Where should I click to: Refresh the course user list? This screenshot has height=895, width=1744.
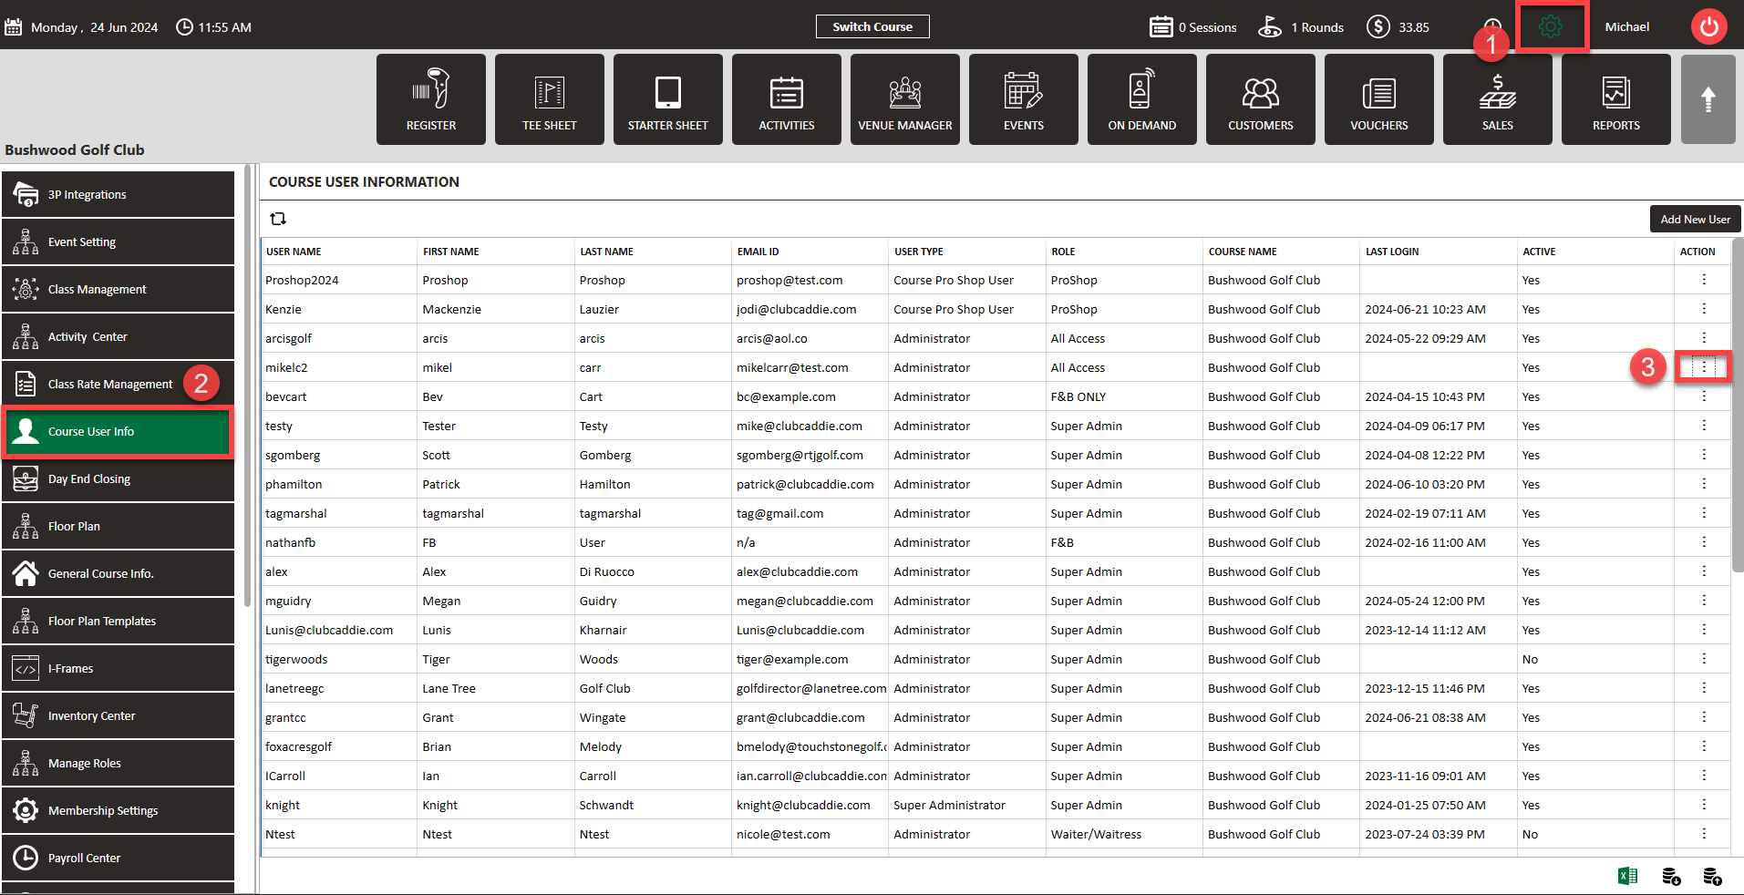(278, 219)
